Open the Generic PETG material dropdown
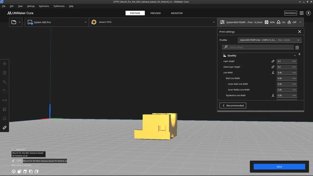The height and width of the screenshot is (176, 313). pos(153,22)
